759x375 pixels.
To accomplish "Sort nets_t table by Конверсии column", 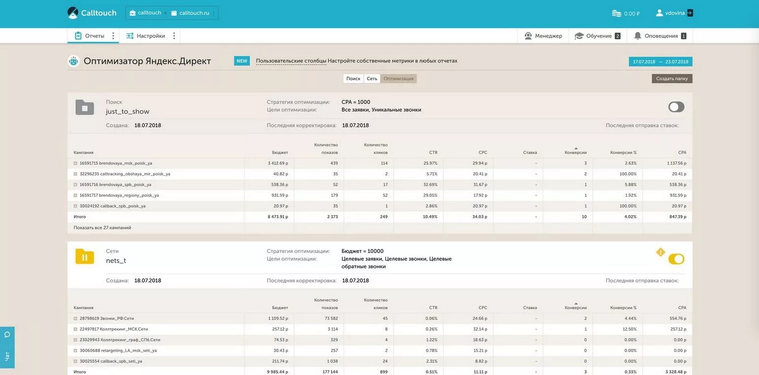I will (575, 308).
